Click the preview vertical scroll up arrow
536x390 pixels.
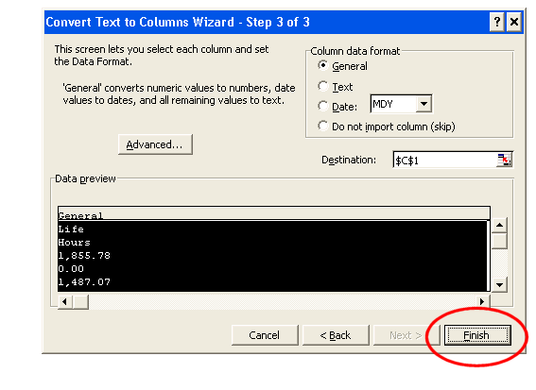point(499,225)
